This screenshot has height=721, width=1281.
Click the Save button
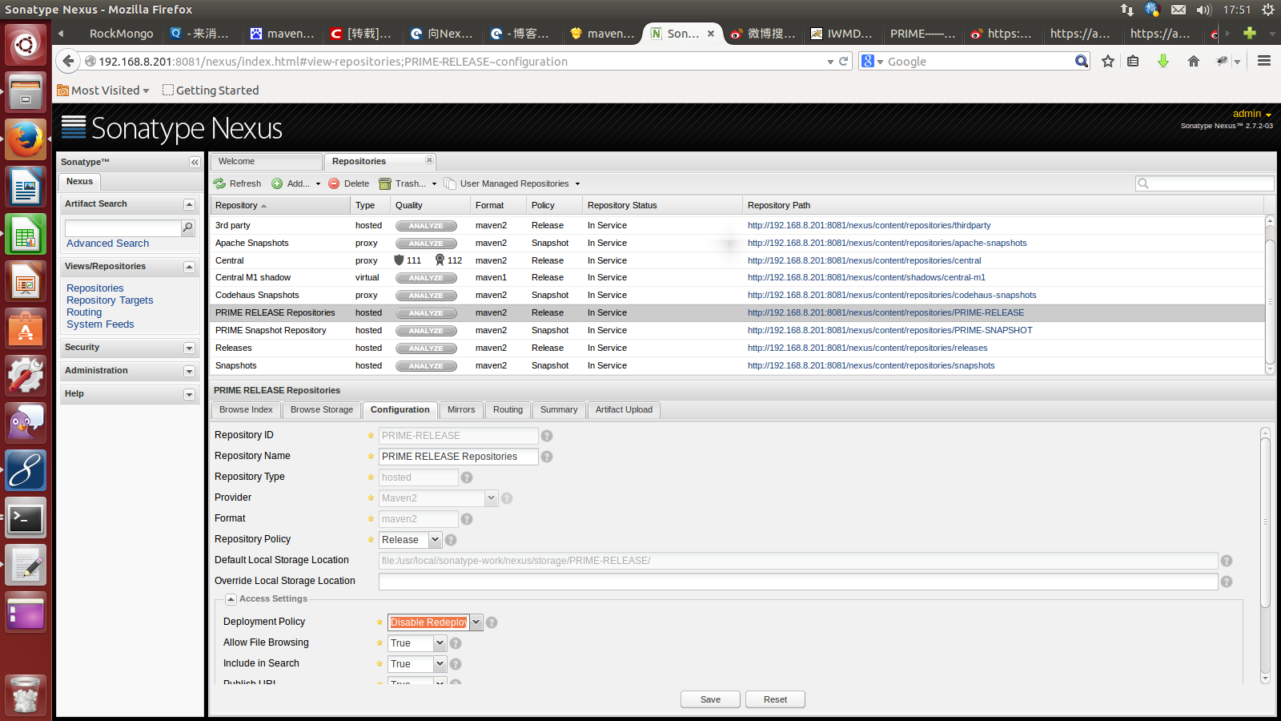pyautogui.click(x=710, y=699)
